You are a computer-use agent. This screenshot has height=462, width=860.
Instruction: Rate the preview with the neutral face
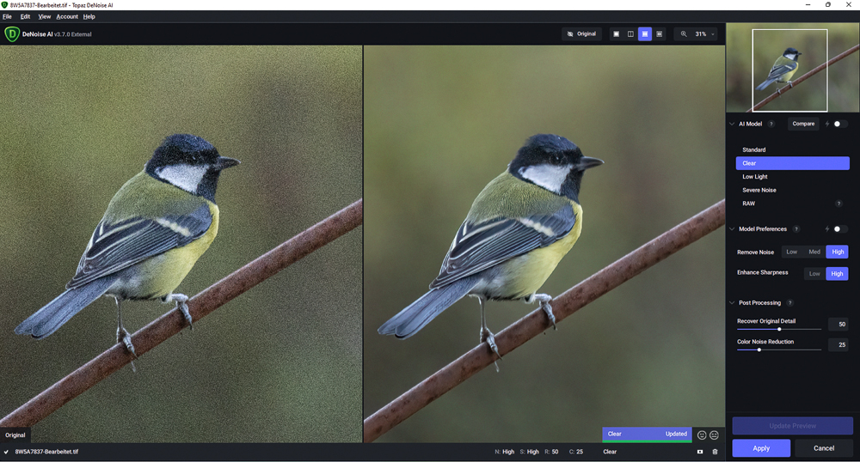click(714, 435)
